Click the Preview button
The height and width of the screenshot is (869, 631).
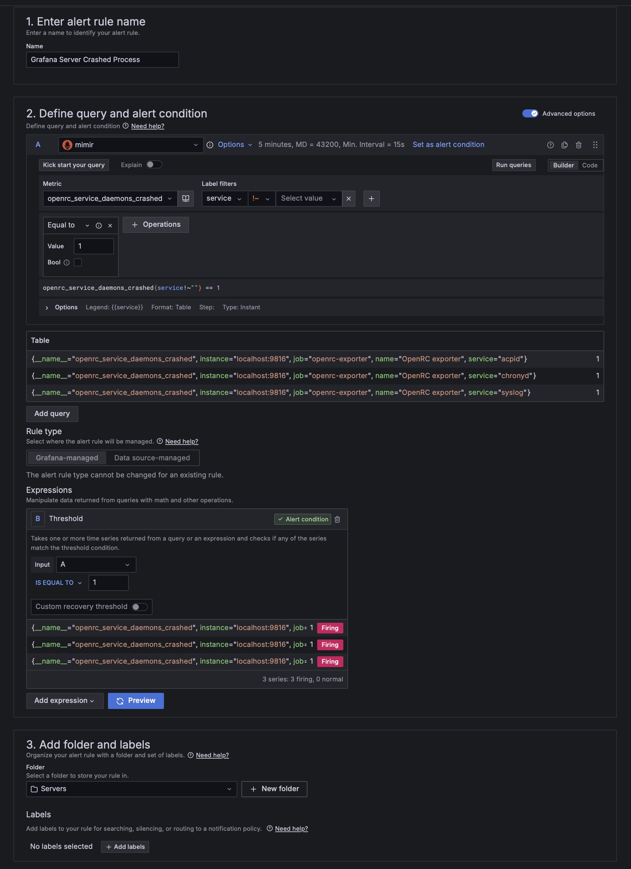[136, 701]
